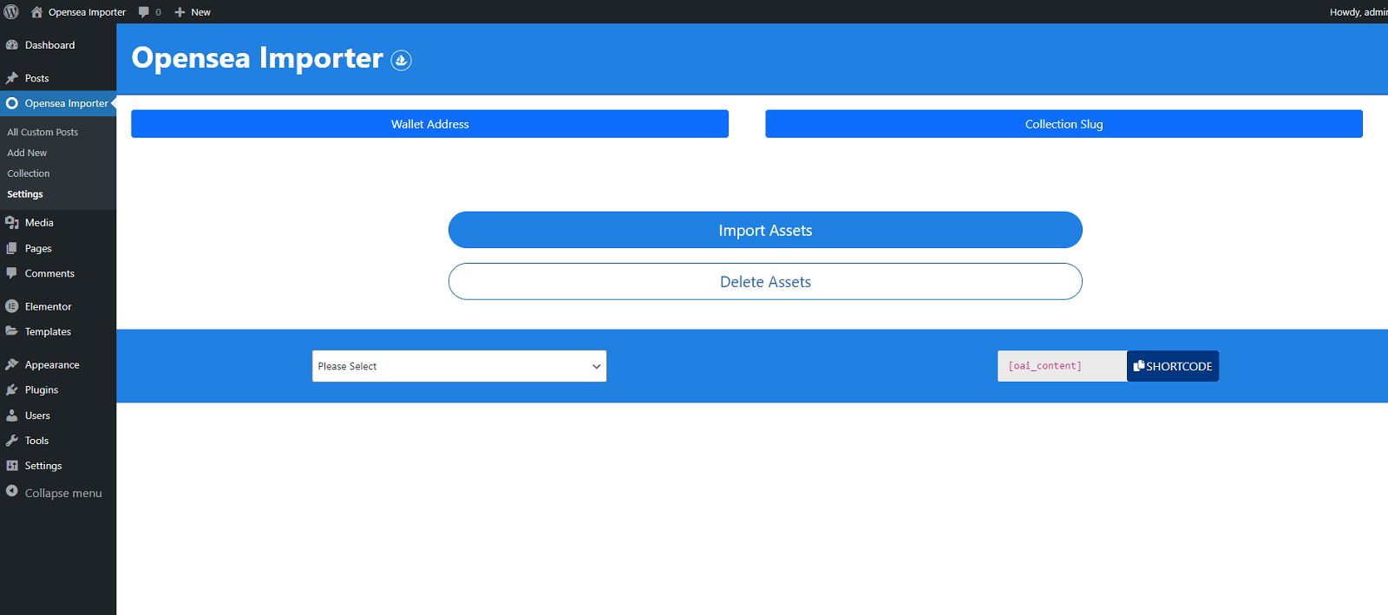Click the Pages icon in sidebar
The image size is (1388, 615).
pos(12,248)
